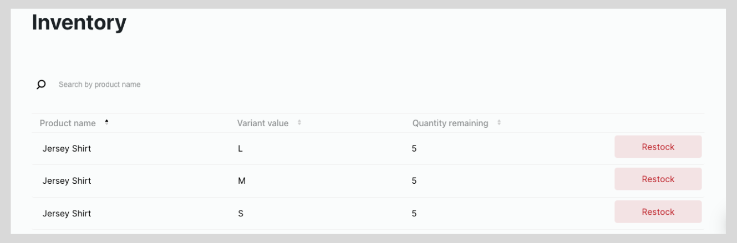Click quantity 5 in the L row
Viewport: 737px width, 243px height.
coord(414,149)
